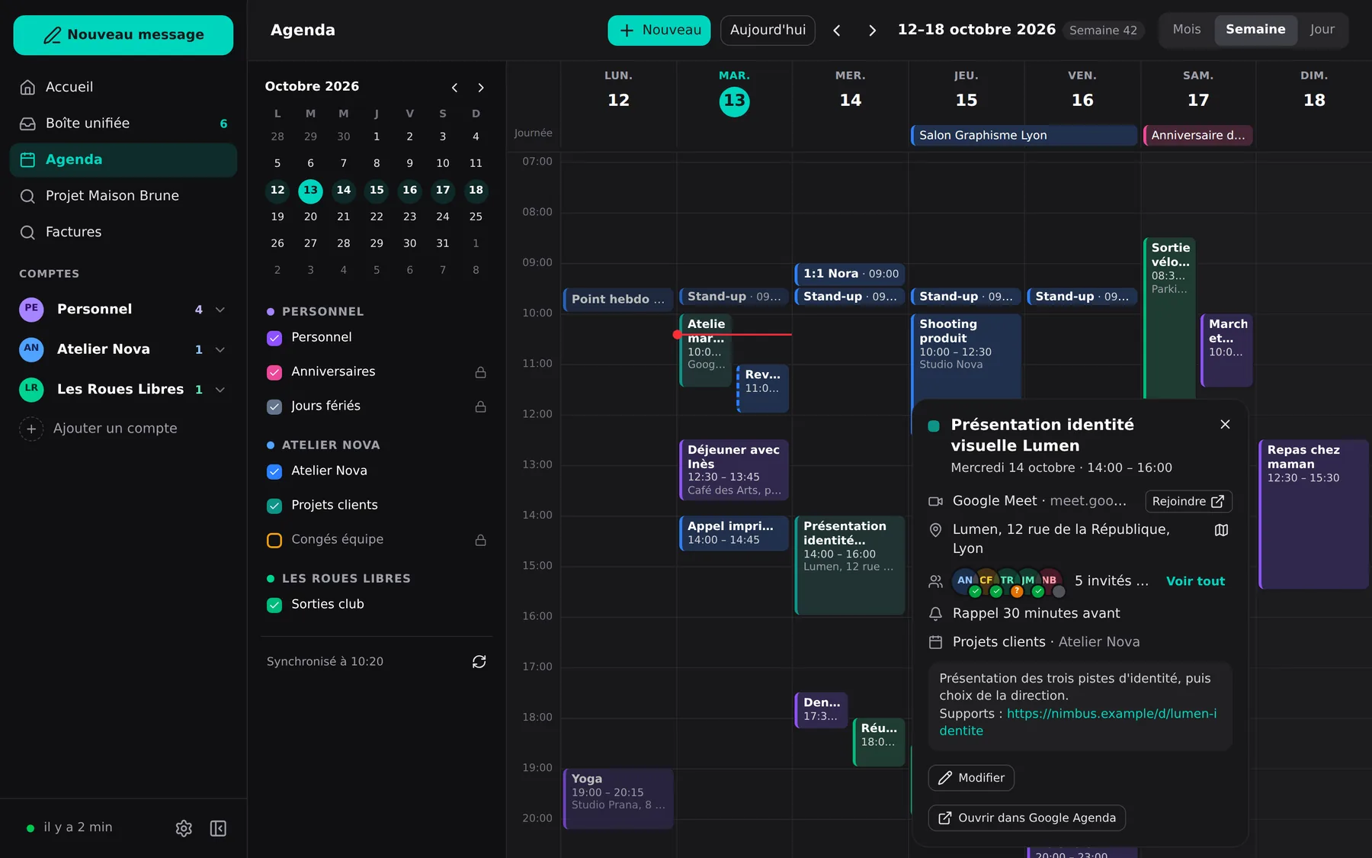Click the reminder bell icon
Viewport: 1372px width, 858px height.
(935, 613)
